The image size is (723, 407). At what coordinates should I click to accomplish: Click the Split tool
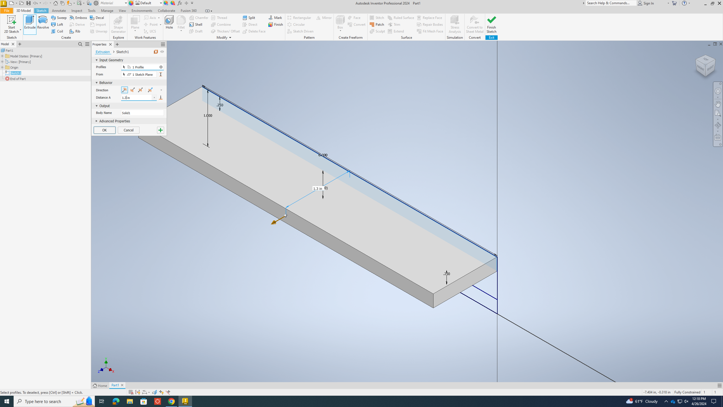click(249, 18)
